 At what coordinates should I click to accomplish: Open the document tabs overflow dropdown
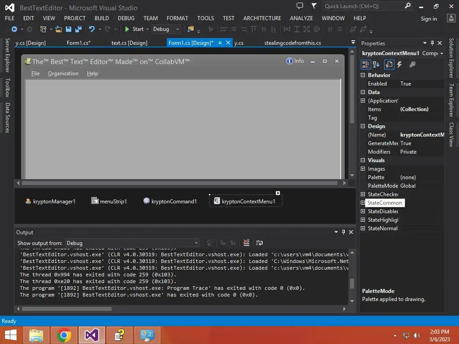(353, 43)
